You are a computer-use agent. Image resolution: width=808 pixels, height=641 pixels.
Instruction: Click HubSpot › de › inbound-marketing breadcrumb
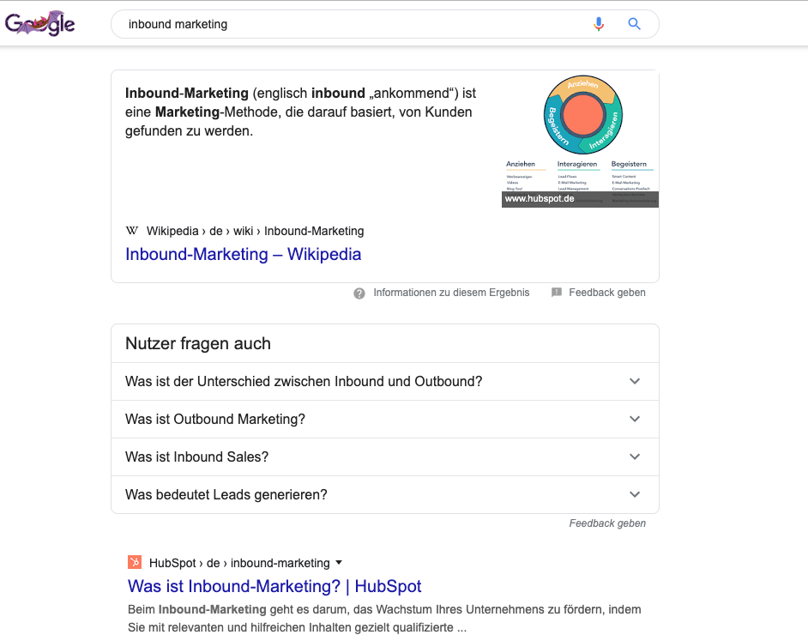239,563
